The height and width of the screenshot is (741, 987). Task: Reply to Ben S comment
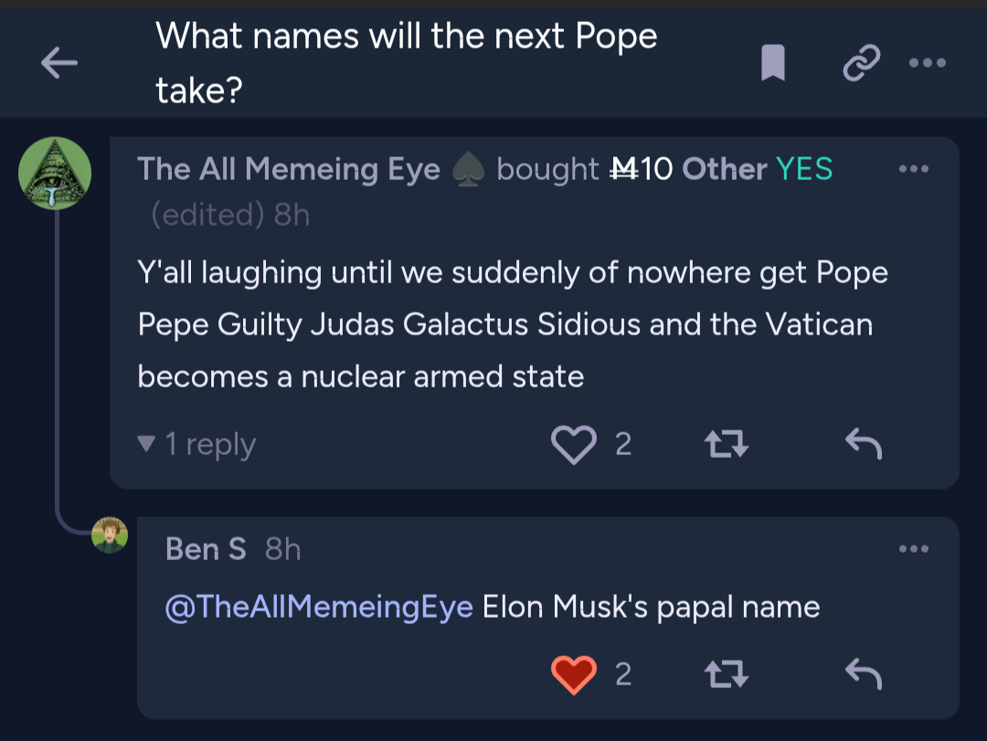pos(864,674)
